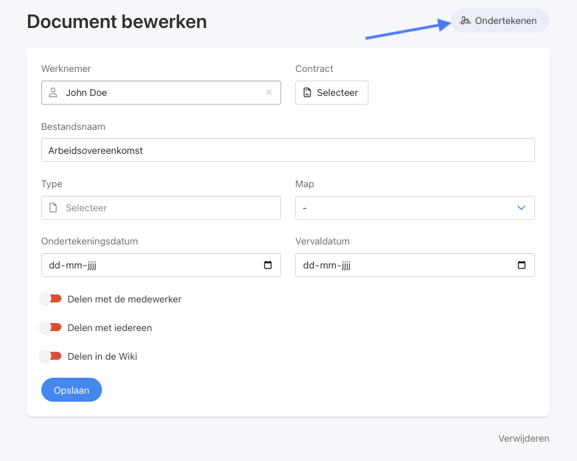Toggle Delen in de Wiki switch

(x=51, y=356)
